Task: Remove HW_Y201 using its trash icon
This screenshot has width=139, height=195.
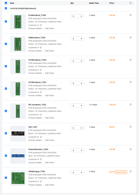Action: coord(130,127)
